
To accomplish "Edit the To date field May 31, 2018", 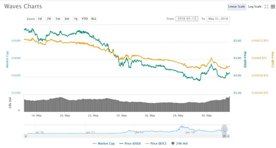I will tap(218, 19).
